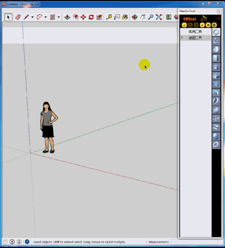225x248 pixels.
Task: Open SUTool double arrows category icon
Action: point(216,127)
